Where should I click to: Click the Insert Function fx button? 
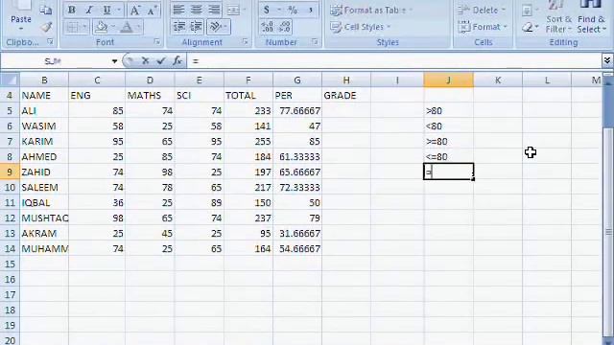tap(177, 60)
